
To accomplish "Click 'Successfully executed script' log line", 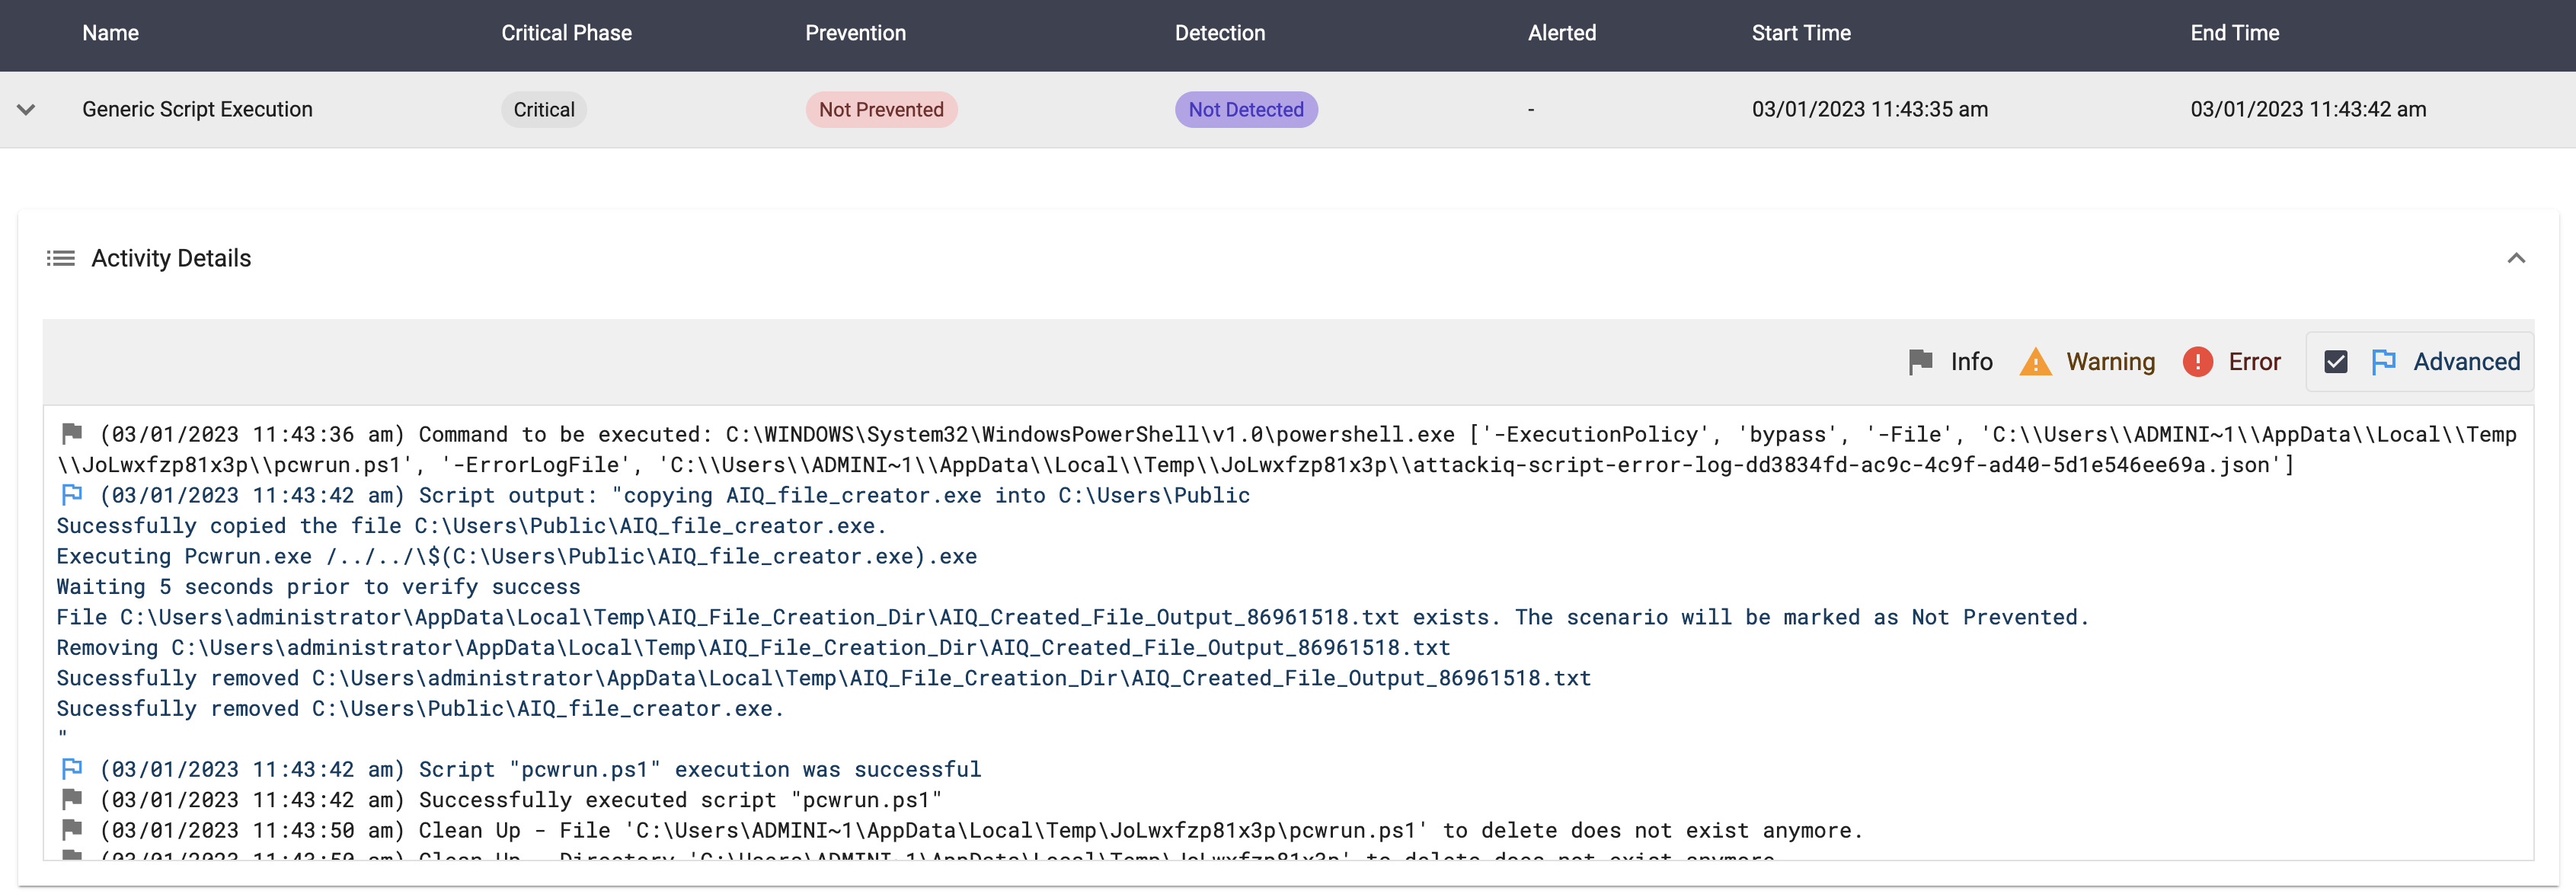I will point(680,800).
